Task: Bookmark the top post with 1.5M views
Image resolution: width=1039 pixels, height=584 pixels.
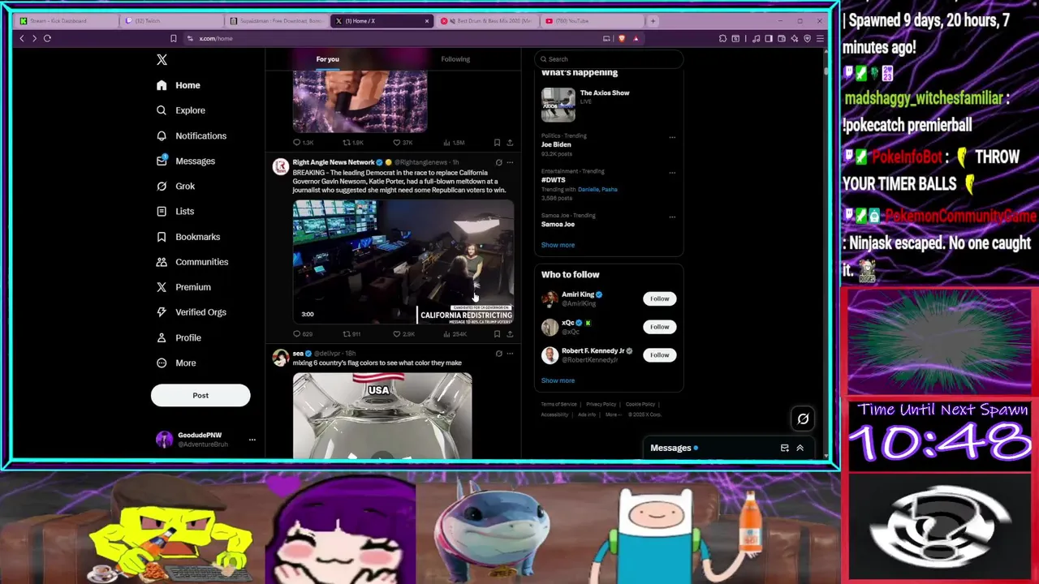Action: [x=497, y=143]
